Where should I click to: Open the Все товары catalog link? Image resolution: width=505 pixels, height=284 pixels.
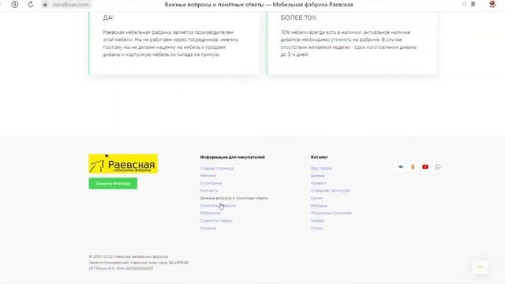321,168
